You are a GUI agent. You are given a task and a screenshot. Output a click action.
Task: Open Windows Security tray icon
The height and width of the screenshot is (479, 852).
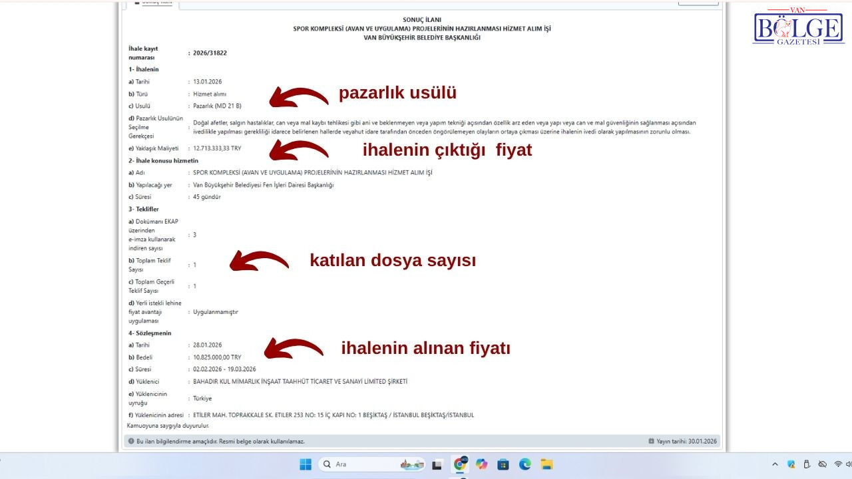(791, 464)
